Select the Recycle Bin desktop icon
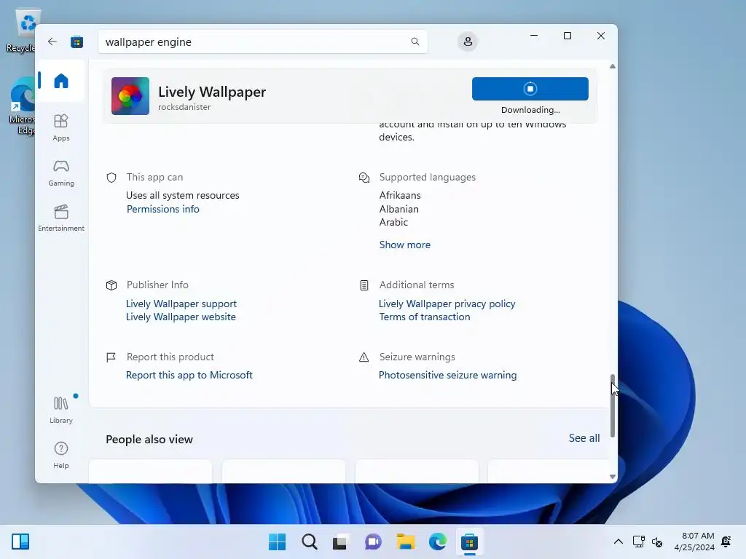The image size is (746, 559). (21, 31)
